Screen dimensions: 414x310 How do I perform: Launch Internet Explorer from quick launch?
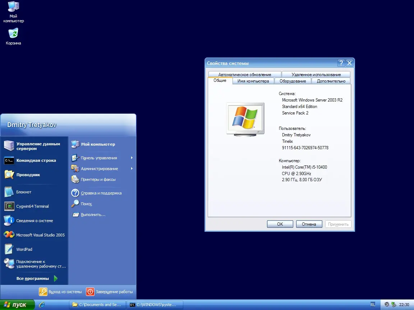point(42,305)
